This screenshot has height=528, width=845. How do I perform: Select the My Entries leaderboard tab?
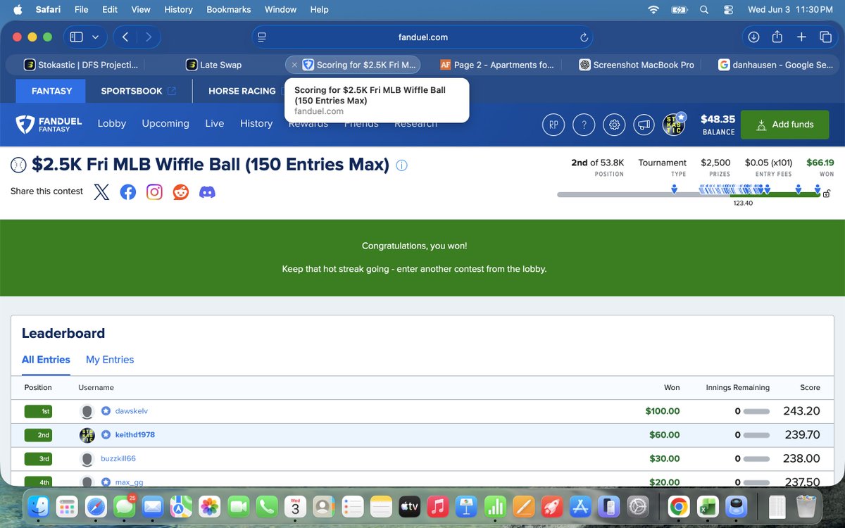[110, 360]
